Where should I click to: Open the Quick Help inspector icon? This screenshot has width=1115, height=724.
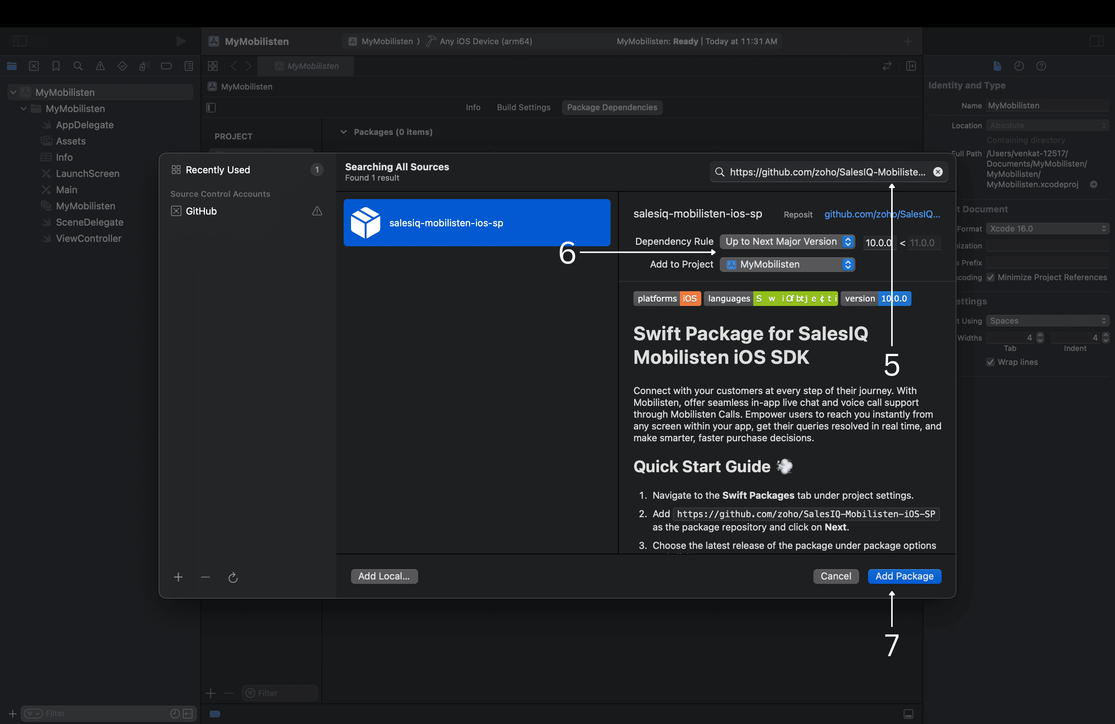[1041, 66]
